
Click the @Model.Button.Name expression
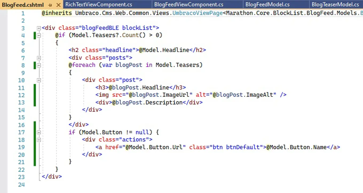[x=296, y=147]
